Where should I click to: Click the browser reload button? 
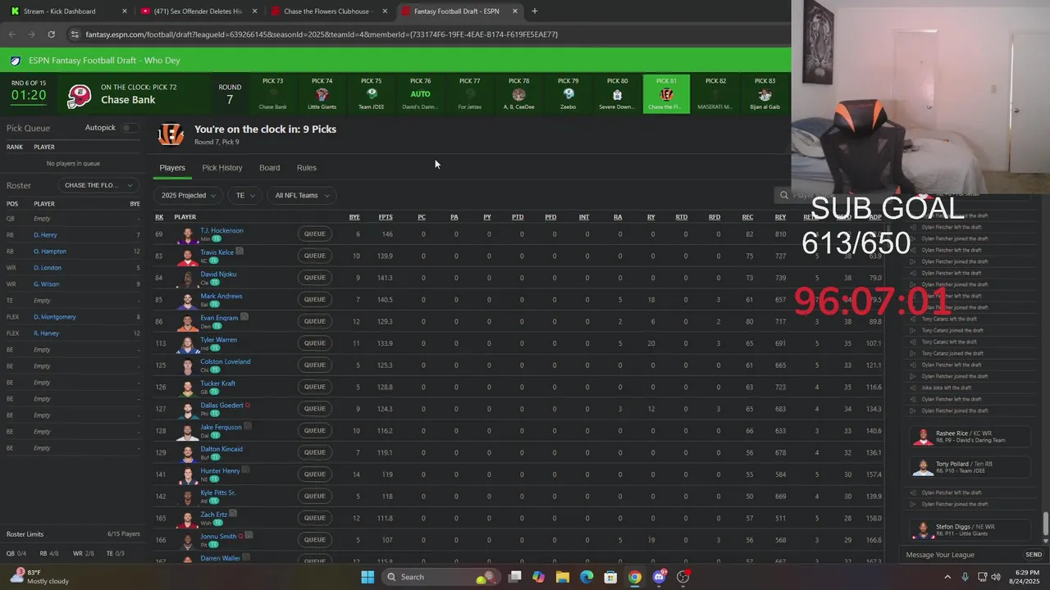point(51,34)
